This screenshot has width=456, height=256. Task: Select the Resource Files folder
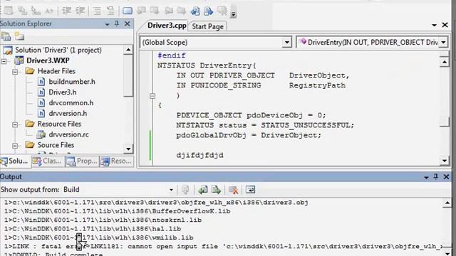[x=59, y=124]
